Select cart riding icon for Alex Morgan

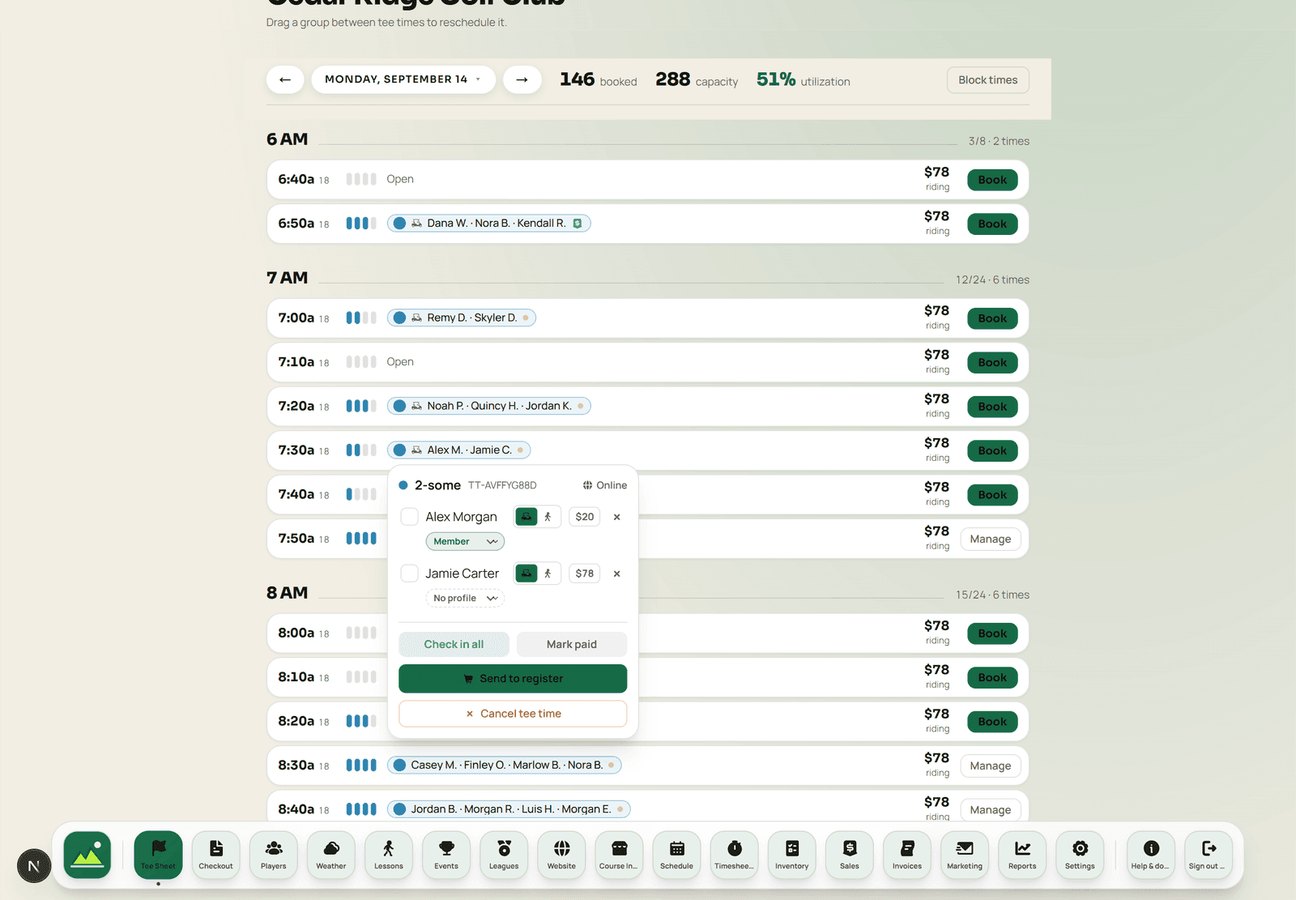(526, 517)
